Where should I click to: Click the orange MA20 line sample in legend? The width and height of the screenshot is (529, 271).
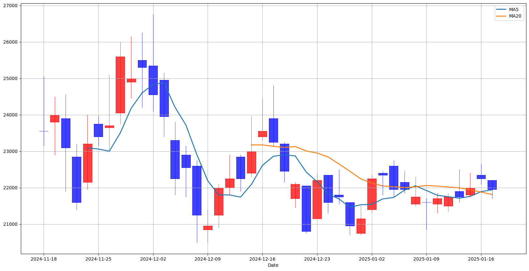(x=501, y=16)
